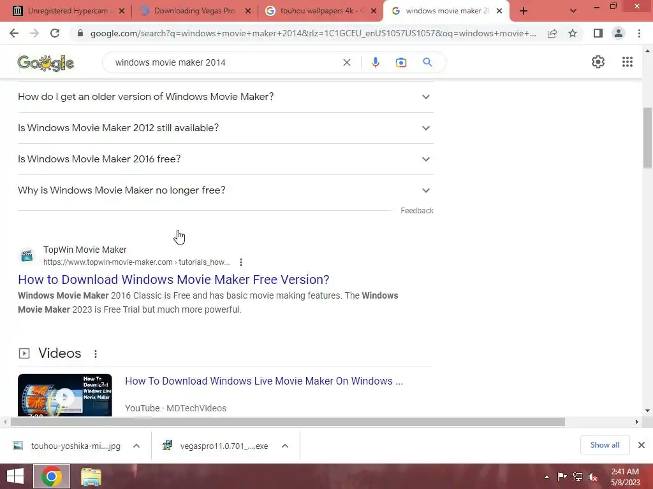The width and height of the screenshot is (653, 489).
Task: Click muted volume tray icon
Action: click(x=593, y=476)
